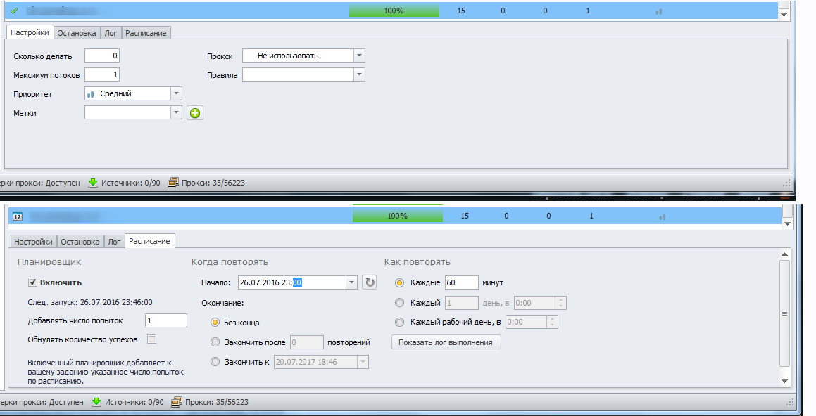Click the Когда повторять section heading
Image resolution: width=816 pixels, height=416 pixels.
(230, 262)
